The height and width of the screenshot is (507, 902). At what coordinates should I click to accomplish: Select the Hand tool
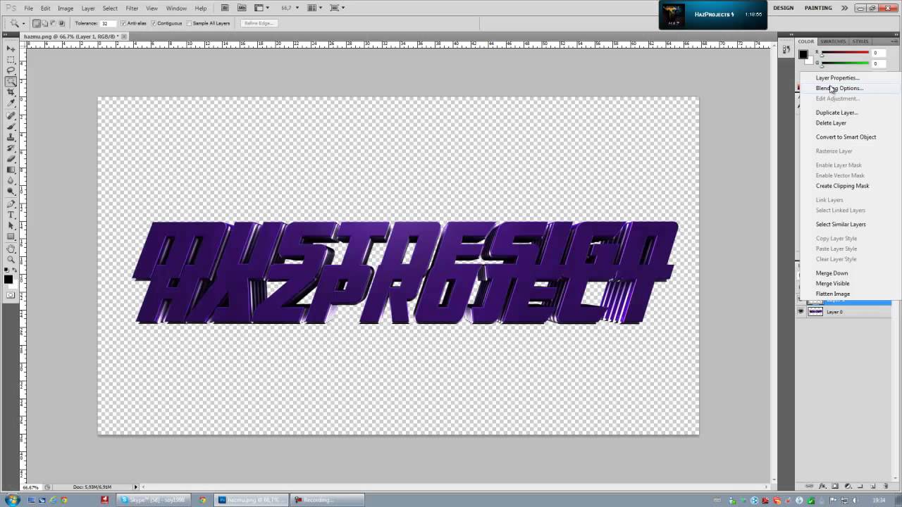(11, 249)
